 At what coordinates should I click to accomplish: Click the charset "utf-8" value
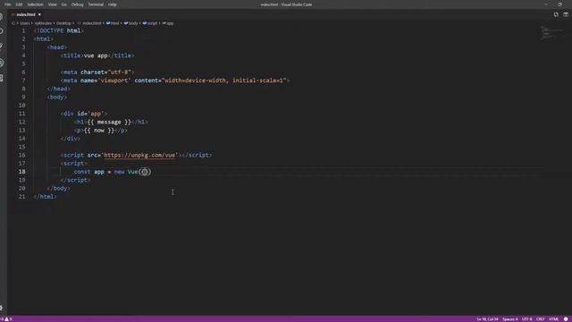click(x=119, y=72)
